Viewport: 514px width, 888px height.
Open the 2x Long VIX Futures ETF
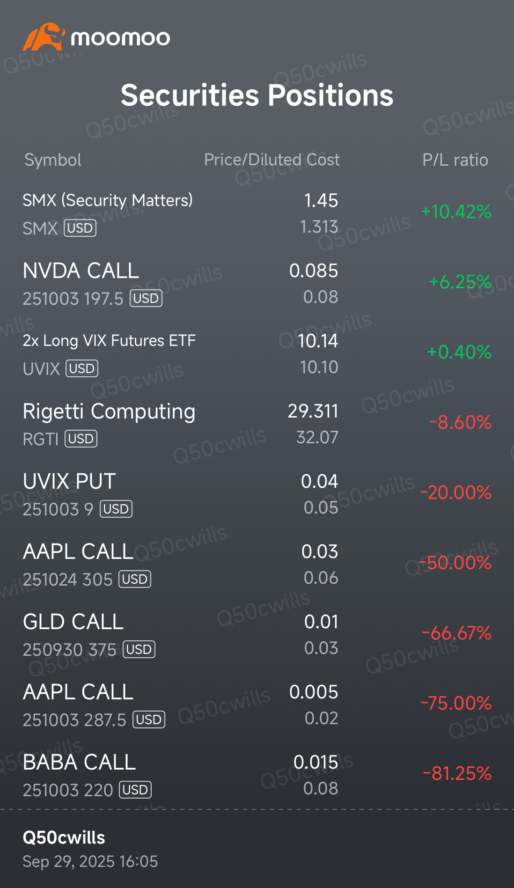[x=109, y=341]
